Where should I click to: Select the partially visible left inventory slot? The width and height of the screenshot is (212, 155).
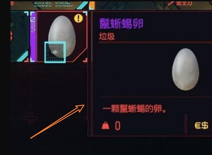20,37
